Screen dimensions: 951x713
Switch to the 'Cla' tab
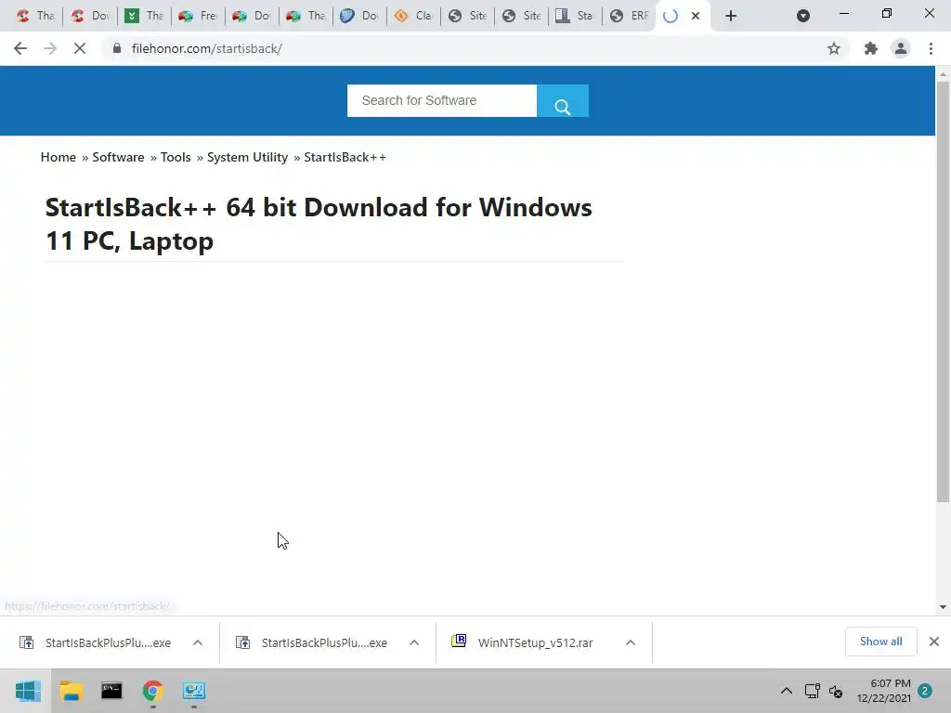(413, 16)
